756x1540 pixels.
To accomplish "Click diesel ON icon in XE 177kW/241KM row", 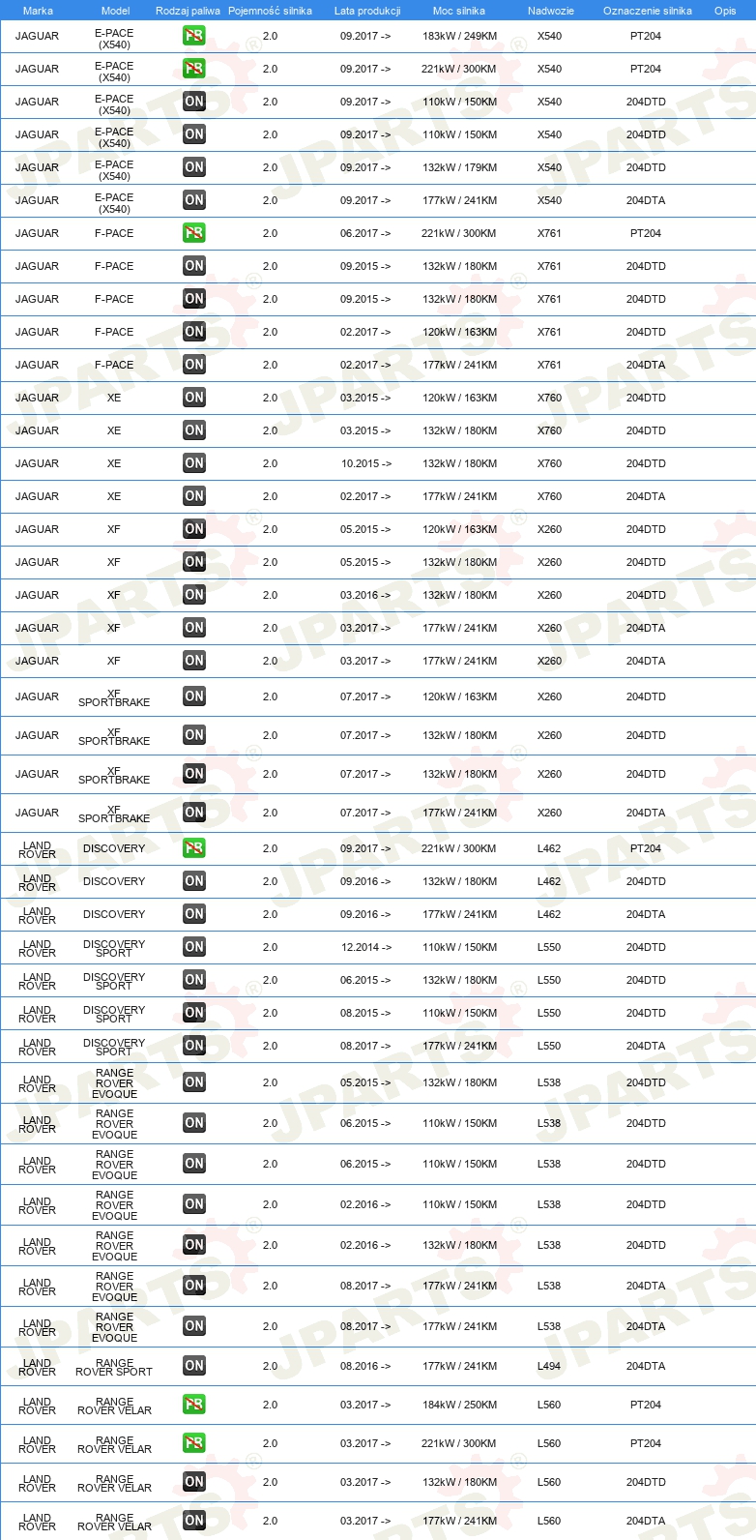I will coord(194,496).
